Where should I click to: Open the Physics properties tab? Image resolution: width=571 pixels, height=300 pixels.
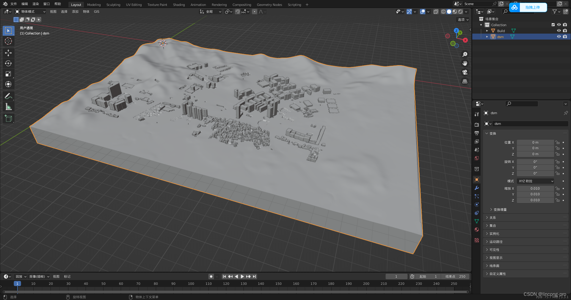tap(477, 205)
